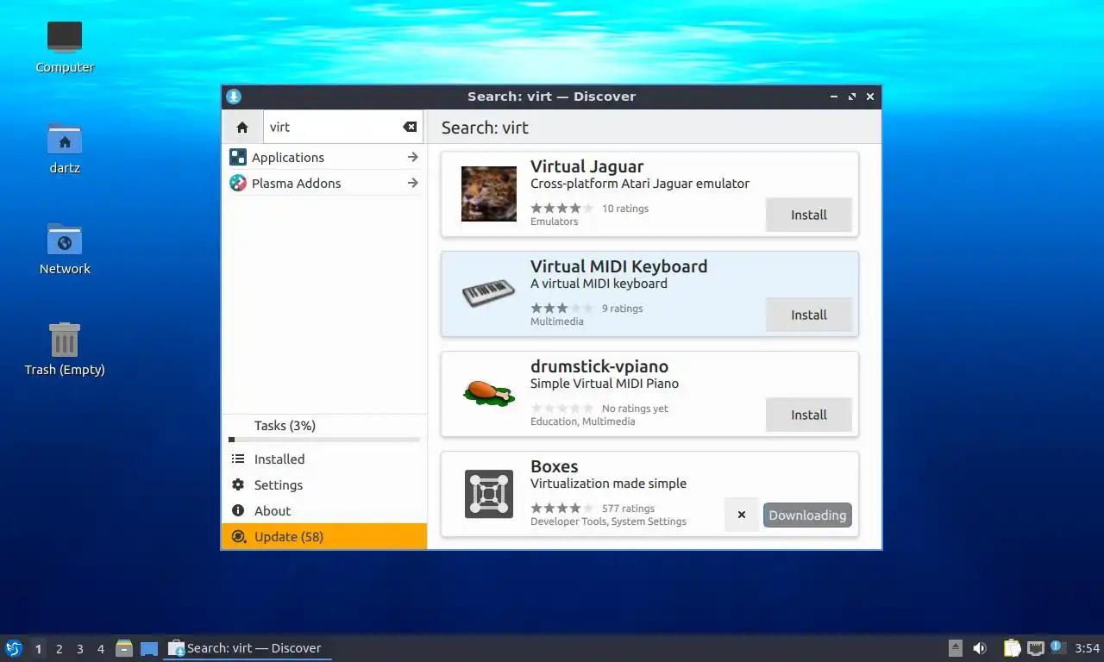Click the drumstick-vpiano app icon
1104x662 pixels.
(x=489, y=393)
